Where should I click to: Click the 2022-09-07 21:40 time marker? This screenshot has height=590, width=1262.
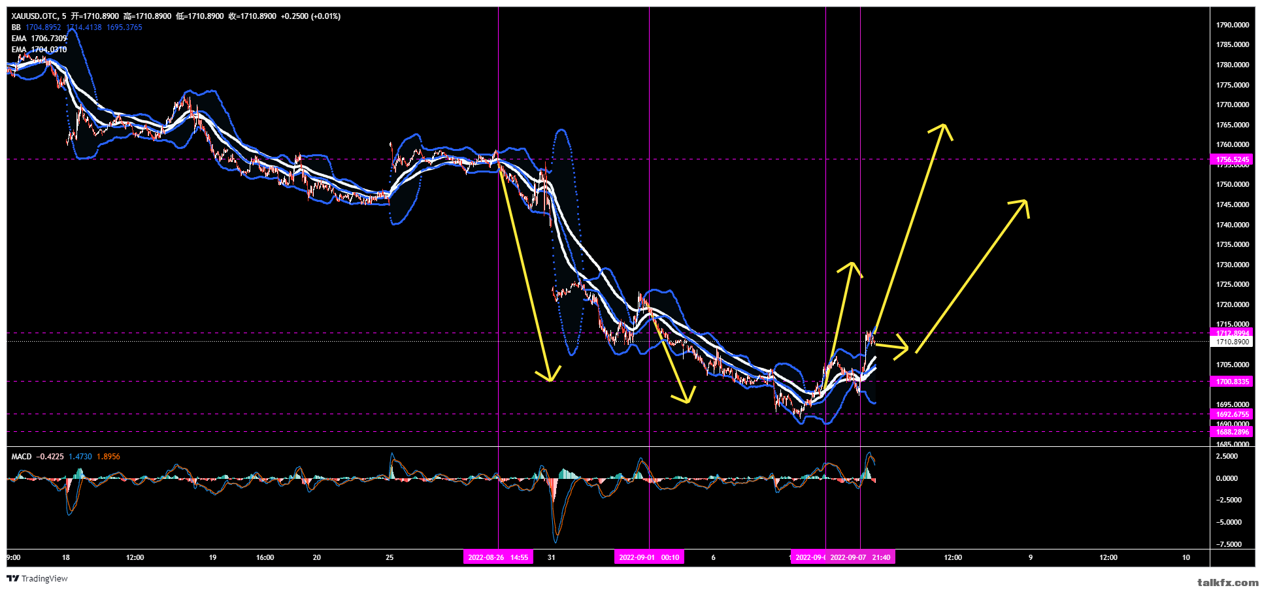point(860,557)
